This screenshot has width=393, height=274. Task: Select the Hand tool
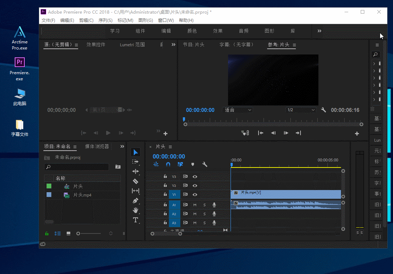[x=136, y=210]
